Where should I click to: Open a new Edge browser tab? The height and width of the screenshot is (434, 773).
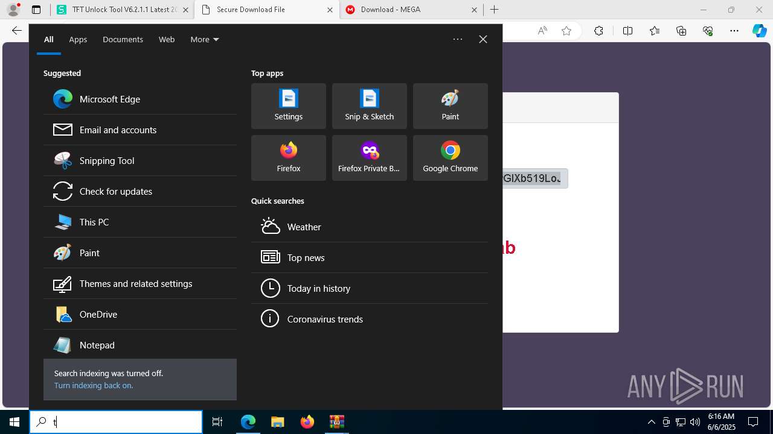(x=495, y=10)
